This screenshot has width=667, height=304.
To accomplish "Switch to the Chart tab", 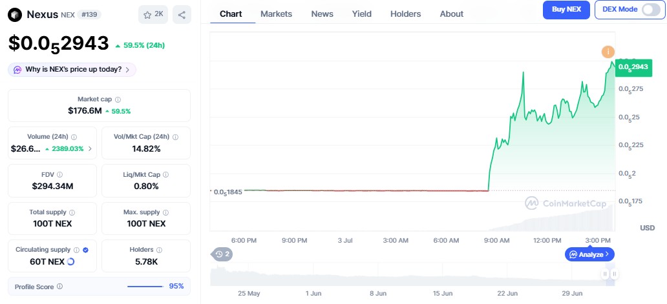I will 231,14.
